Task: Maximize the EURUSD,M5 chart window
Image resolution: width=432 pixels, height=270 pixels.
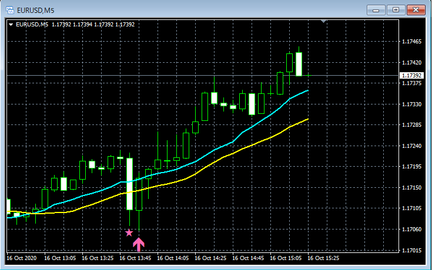Action: click(396, 10)
